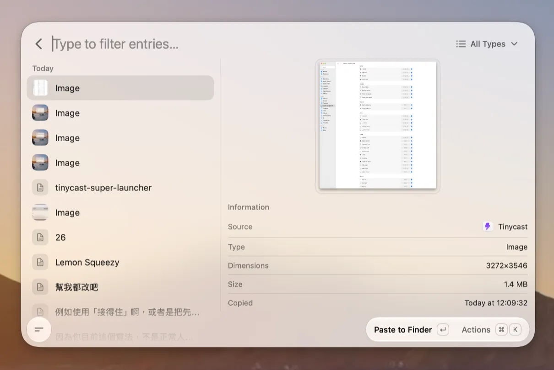Select the '26' clipboard entry

click(120, 238)
